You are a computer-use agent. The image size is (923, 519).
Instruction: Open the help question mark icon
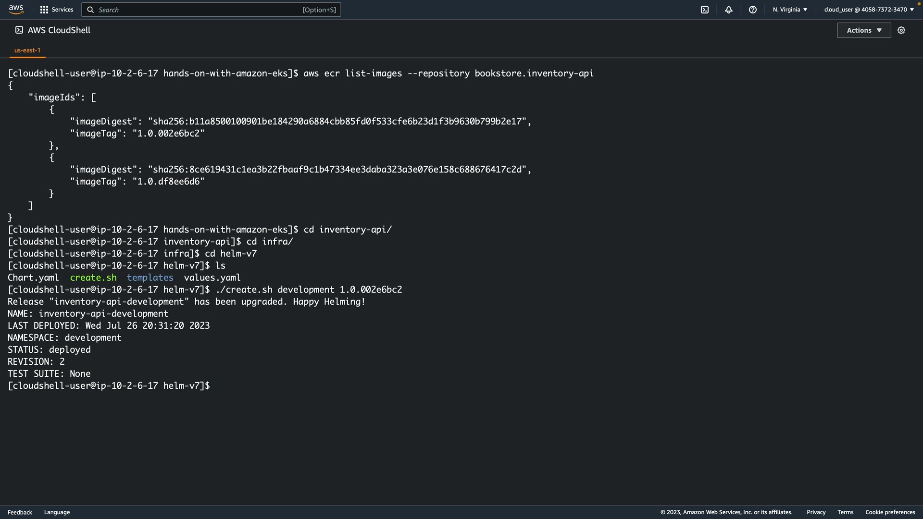pos(752,10)
